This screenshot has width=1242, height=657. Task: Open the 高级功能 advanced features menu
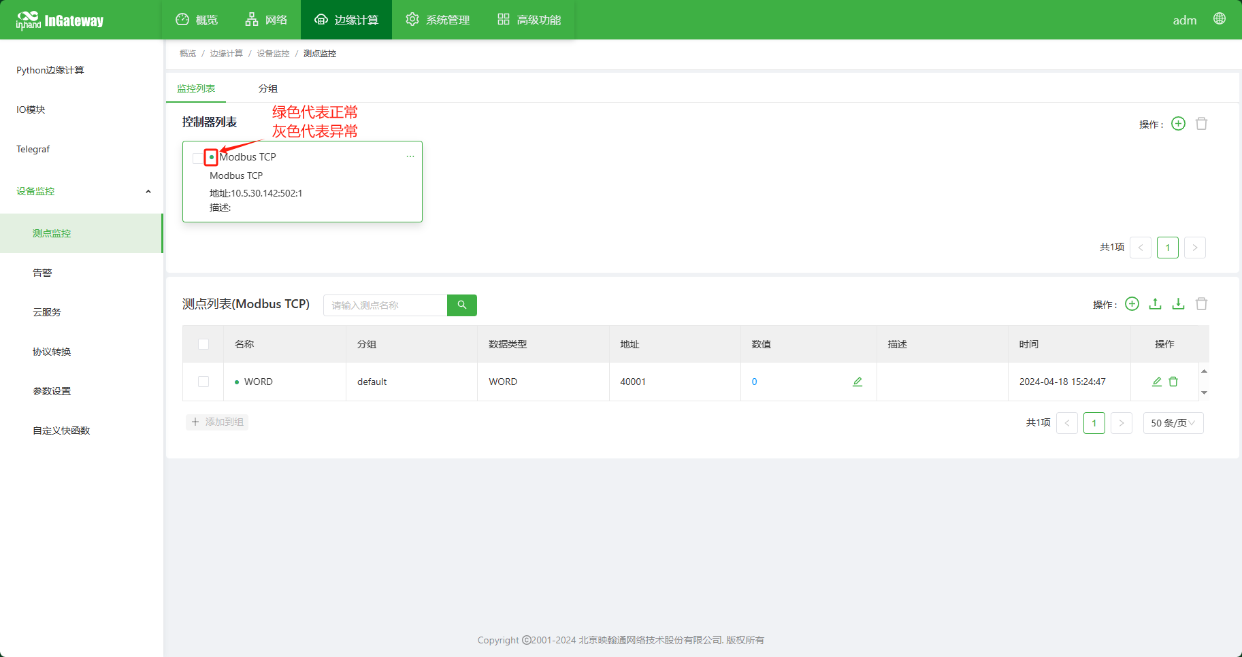529,20
